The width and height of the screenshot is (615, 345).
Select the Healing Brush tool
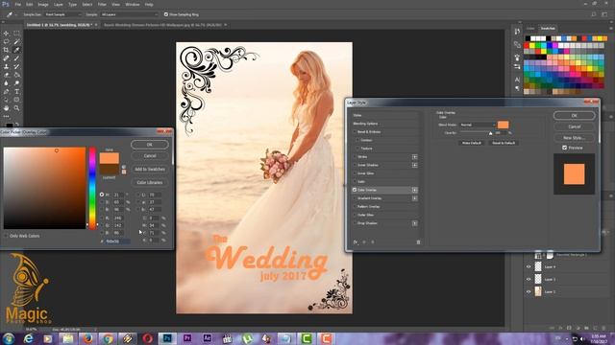coord(7,58)
